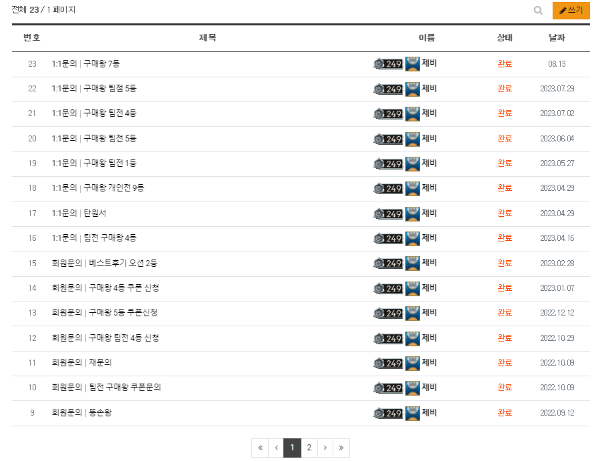Click author name 제비 on post 19
This screenshot has height=461, width=602.
pyautogui.click(x=429, y=163)
